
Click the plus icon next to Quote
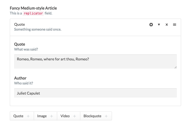28,116
